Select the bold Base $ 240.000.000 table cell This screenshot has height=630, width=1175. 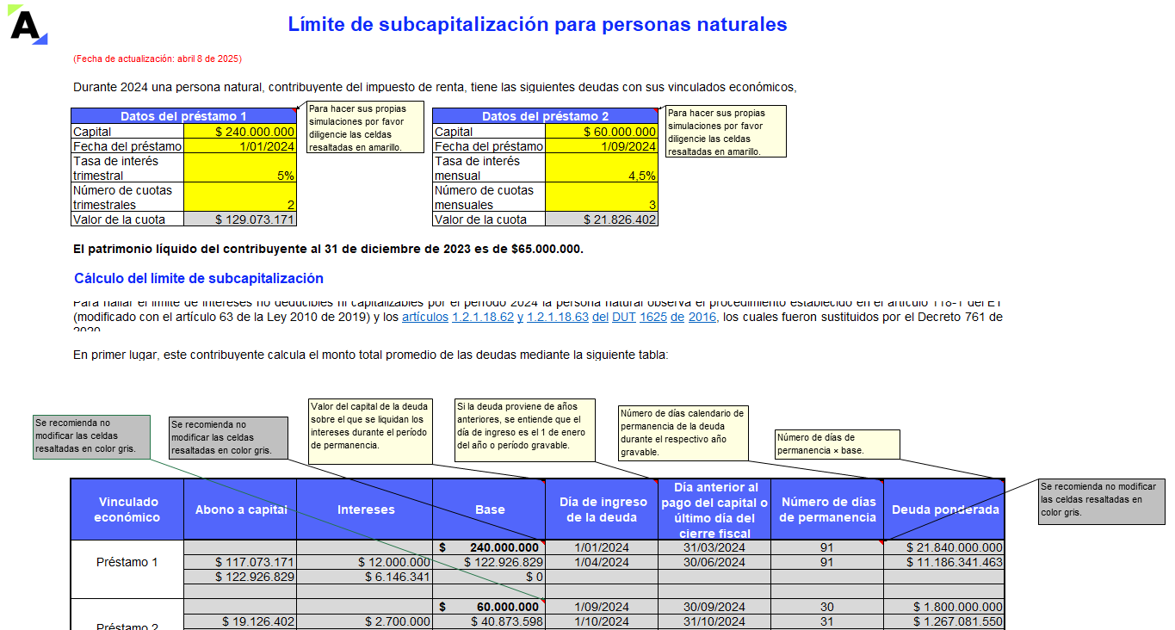click(x=489, y=547)
